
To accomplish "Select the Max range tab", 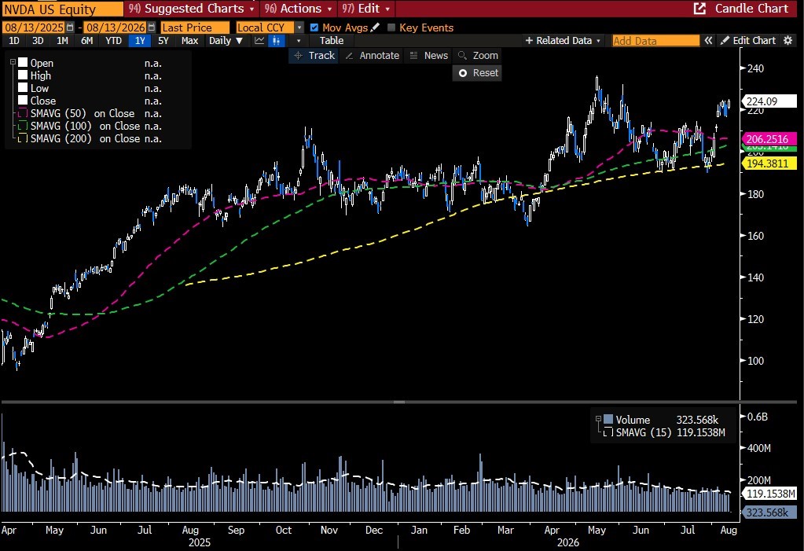I will (x=189, y=41).
